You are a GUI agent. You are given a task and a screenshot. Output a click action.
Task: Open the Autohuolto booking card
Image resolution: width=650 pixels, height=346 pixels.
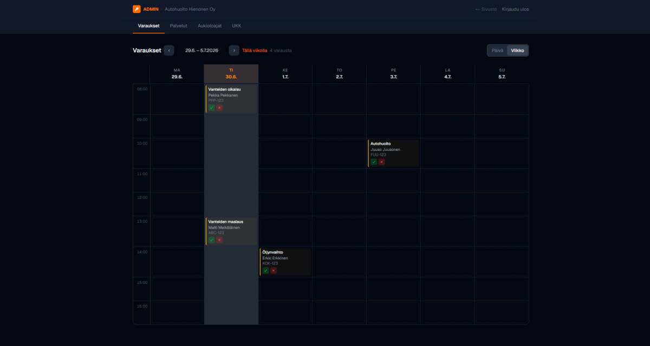coord(393,153)
